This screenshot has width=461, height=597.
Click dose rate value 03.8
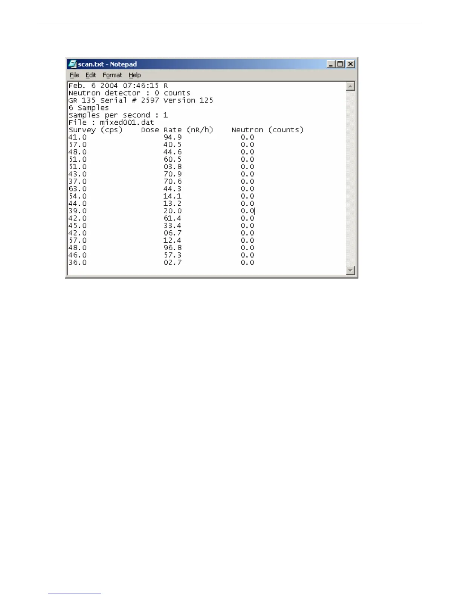(172, 167)
